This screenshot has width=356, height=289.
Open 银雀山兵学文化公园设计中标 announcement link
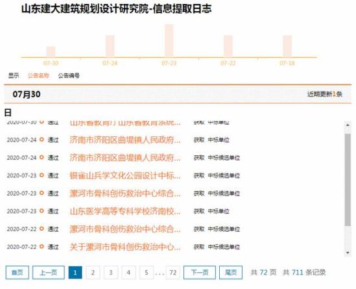pyautogui.click(x=125, y=175)
